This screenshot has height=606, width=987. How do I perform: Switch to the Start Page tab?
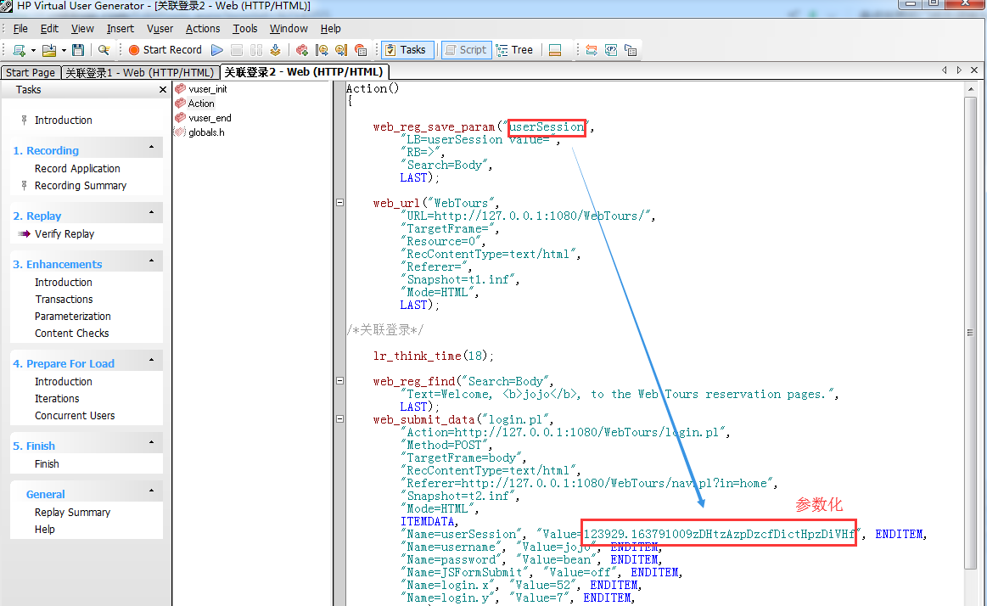coord(31,72)
